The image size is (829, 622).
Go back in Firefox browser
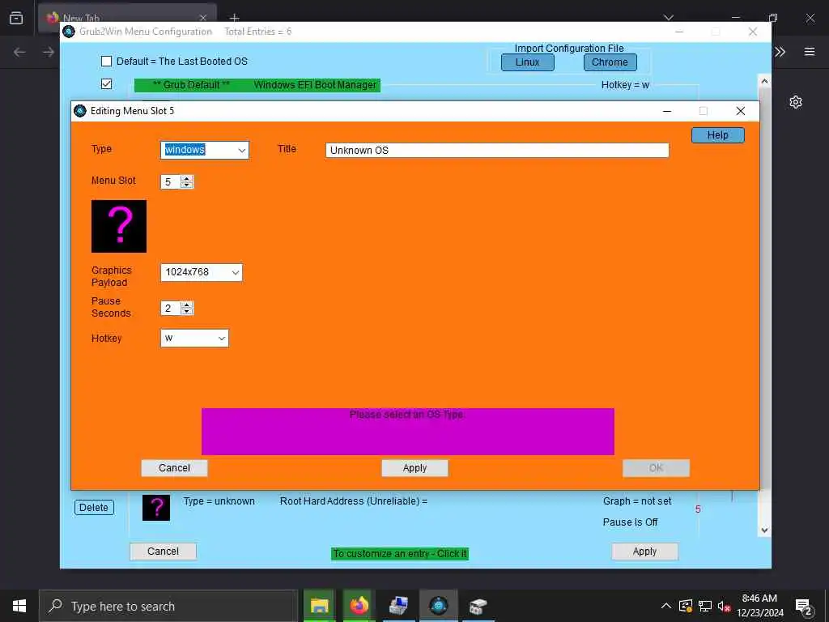click(x=19, y=52)
